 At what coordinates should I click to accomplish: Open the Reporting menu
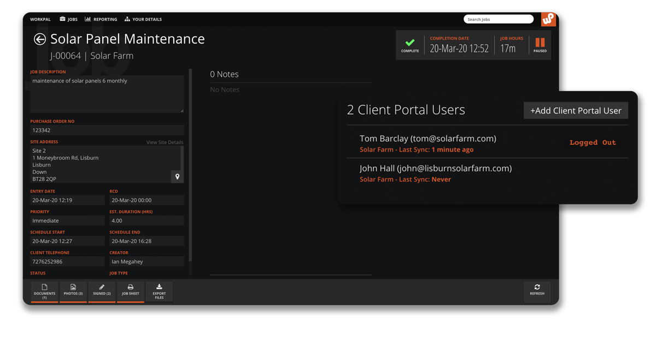pos(101,19)
